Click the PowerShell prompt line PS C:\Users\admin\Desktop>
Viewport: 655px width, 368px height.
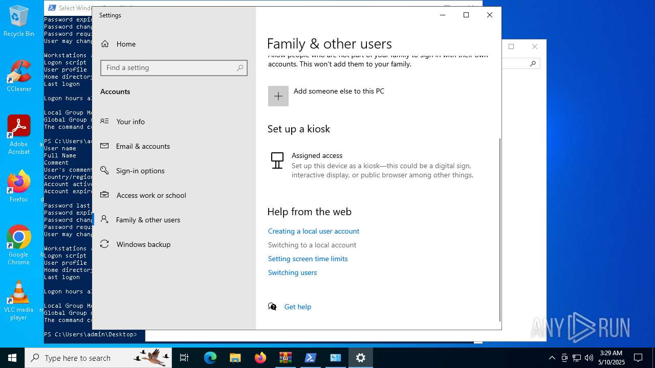[91, 334]
